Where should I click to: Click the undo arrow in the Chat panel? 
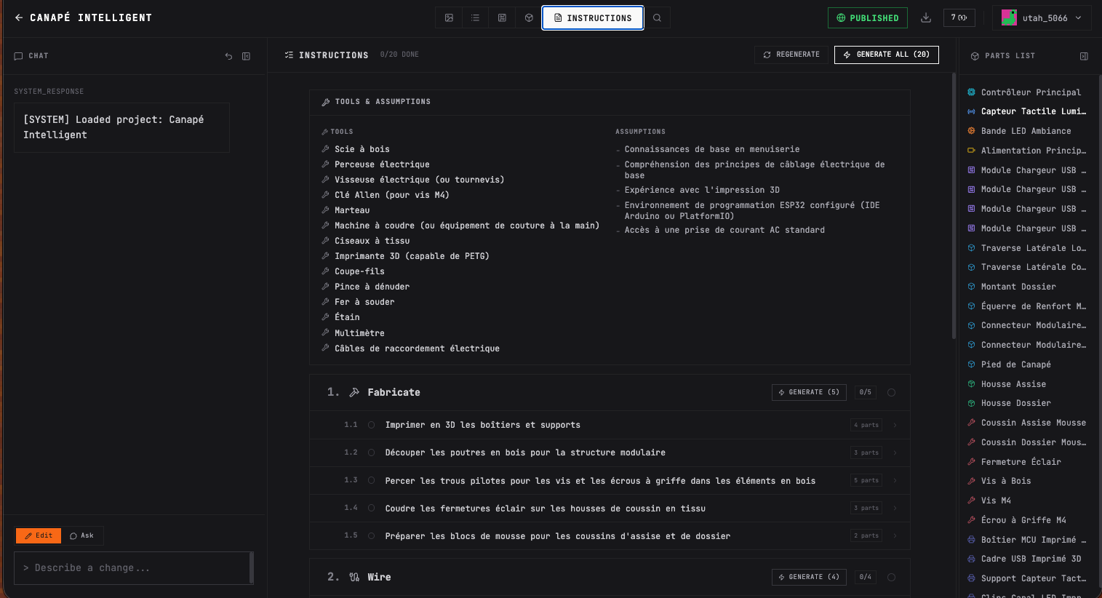point(228,56)
